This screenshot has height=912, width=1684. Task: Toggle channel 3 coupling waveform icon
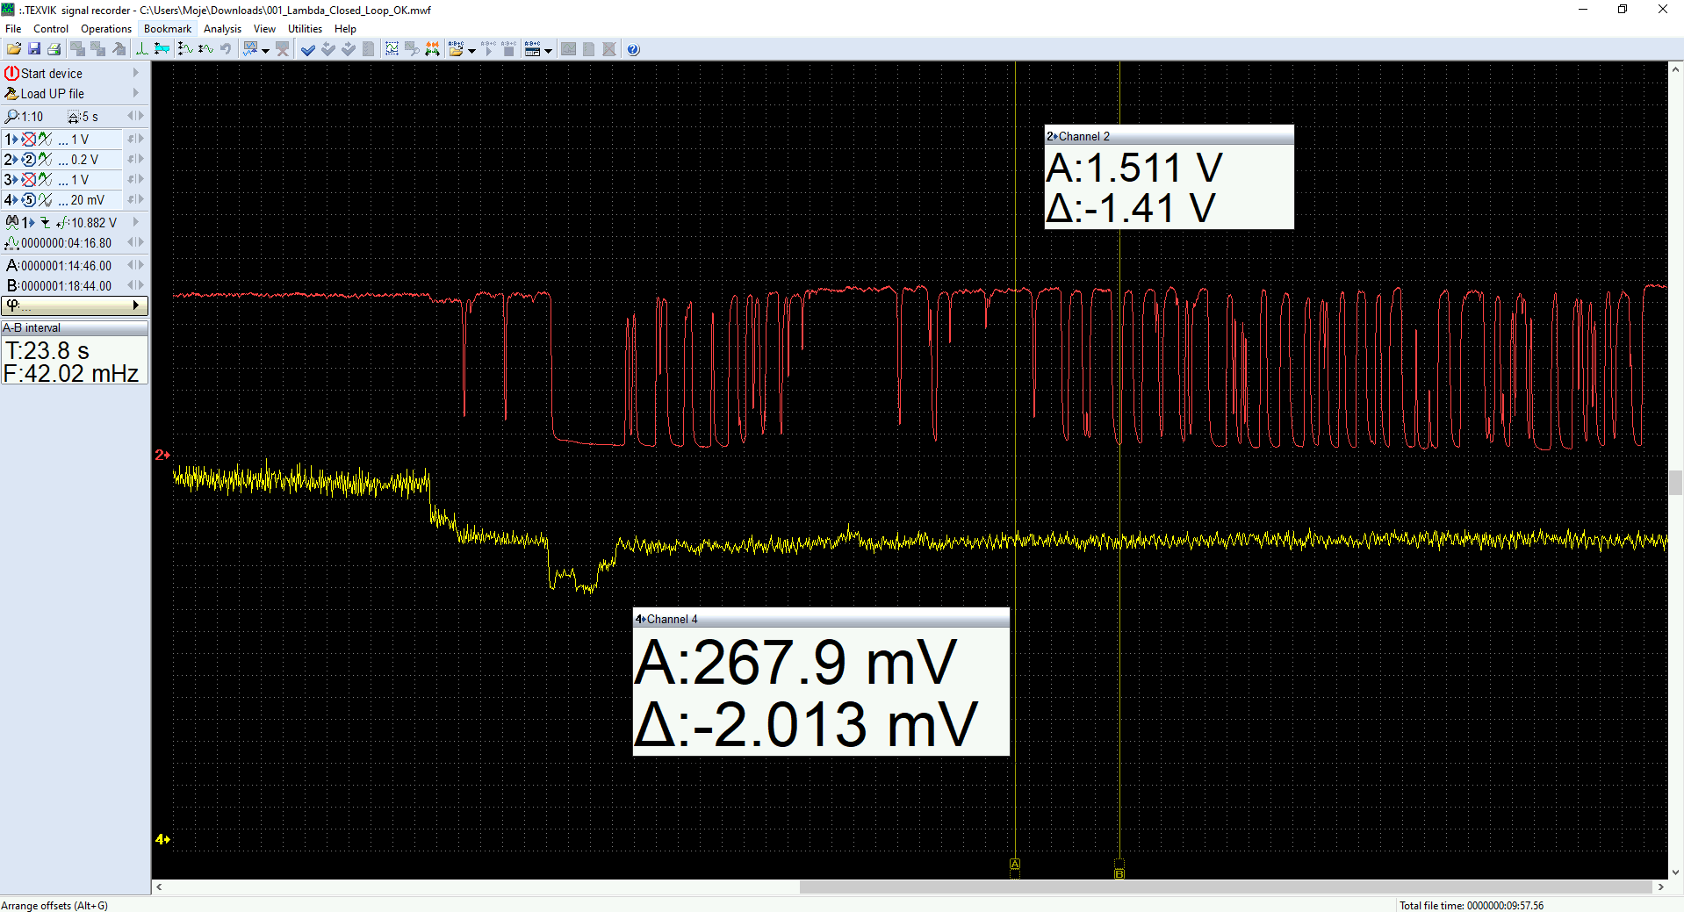click(x=45, y=180)
